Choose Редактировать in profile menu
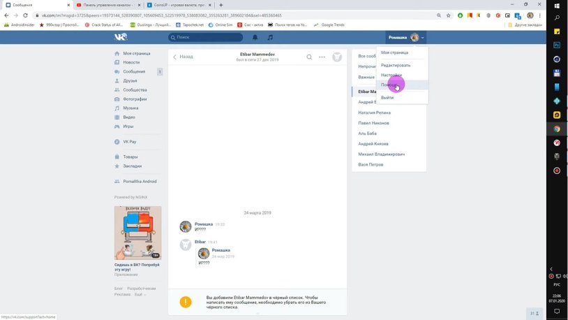Screen dimensions: 568x320 (x=396, y=65)
